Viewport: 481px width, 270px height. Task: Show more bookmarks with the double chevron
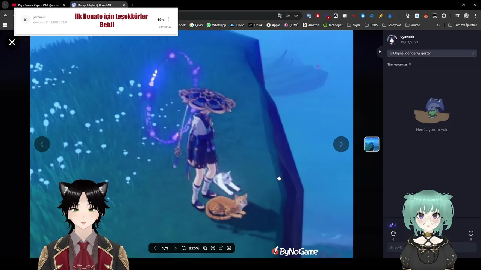tap(438, 25)
